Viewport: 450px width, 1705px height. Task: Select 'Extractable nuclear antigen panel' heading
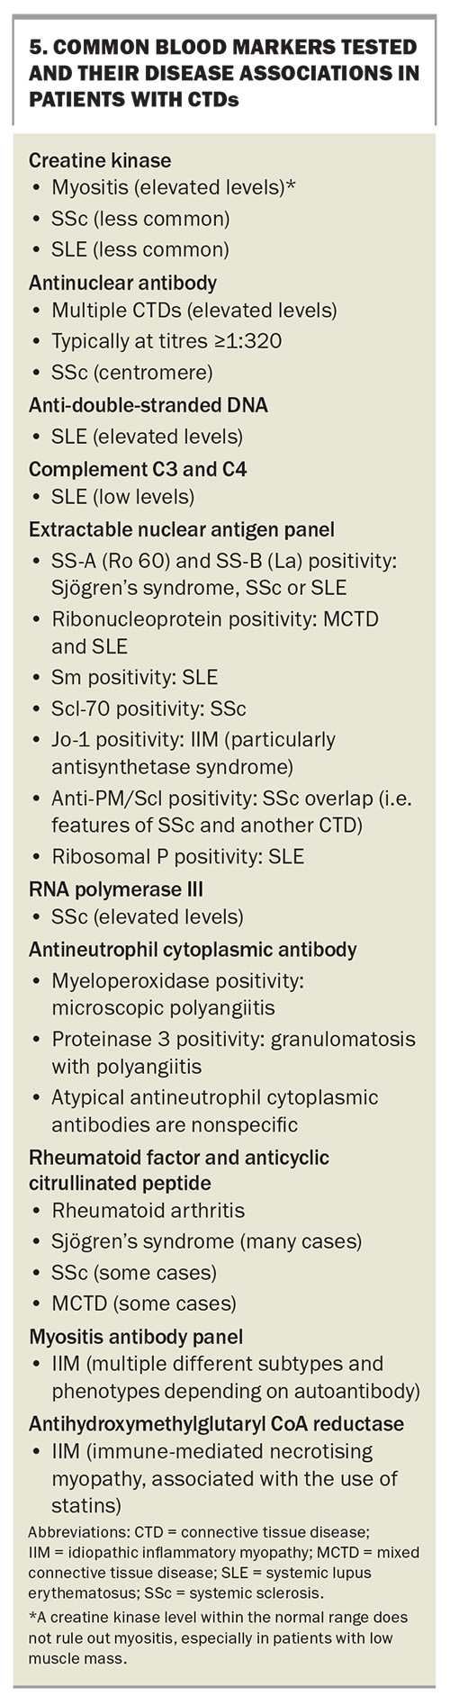point(181,530)
